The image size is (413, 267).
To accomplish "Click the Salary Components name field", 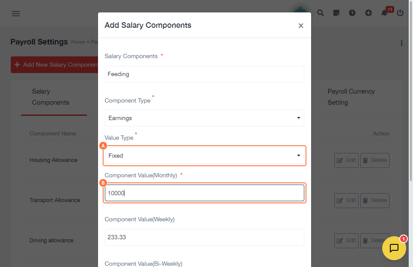I will (204, 74).
